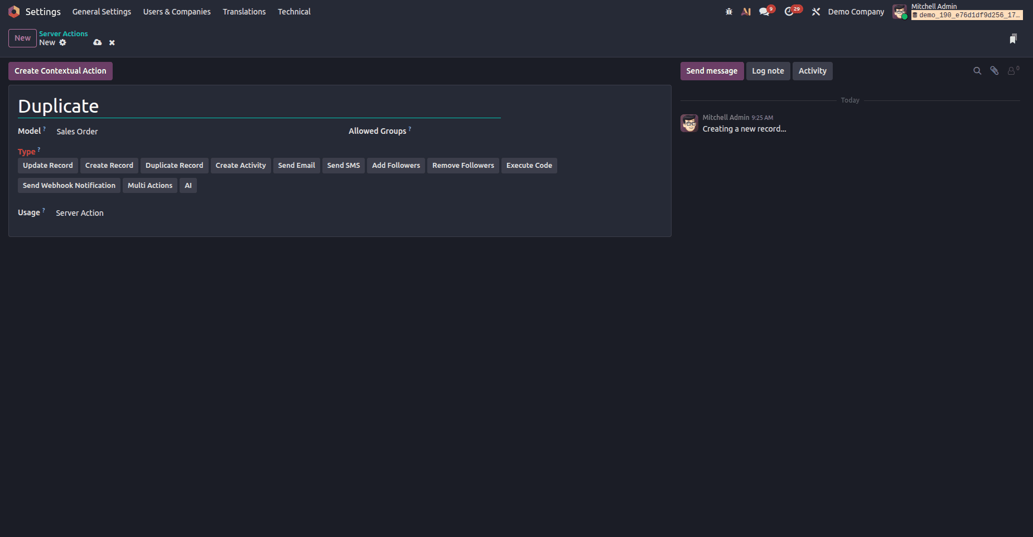The width and height of the screenshot is (1033, 537).
Task: Click Create Contextual Action
Action: tap(60, 71)
